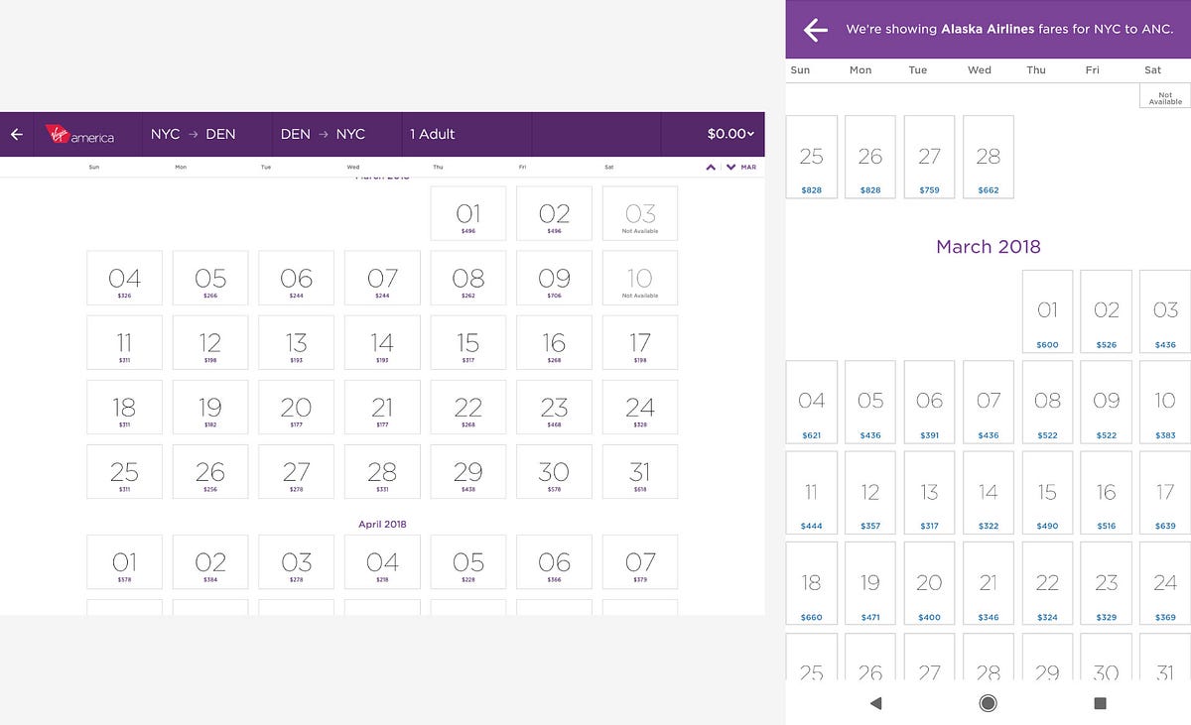Viewport: 1191px width, 725px height.
Task: Pick March 20 at $177 on Virgin America
Action: pos(296,407)
